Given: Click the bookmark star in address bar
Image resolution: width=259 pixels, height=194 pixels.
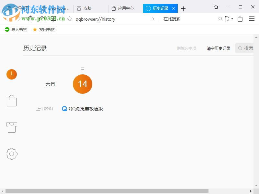Looking at the screenshot, I should pyautogui.click(x=69, y=19).
